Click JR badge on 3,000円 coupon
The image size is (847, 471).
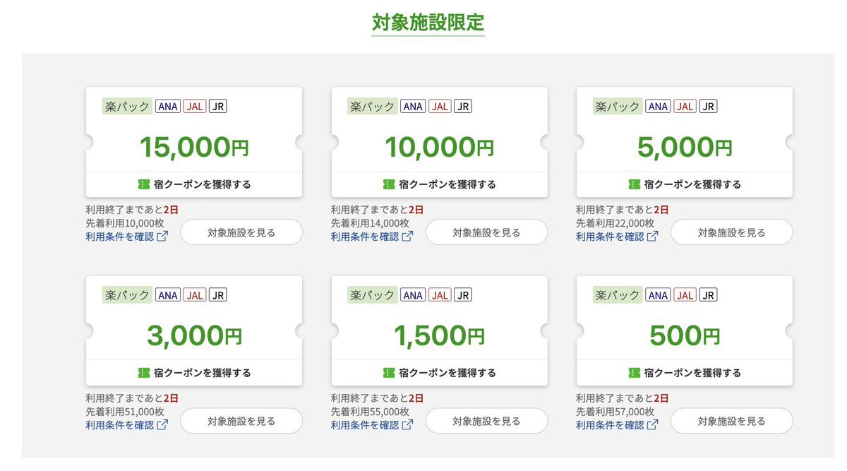(x=218, y=295)
